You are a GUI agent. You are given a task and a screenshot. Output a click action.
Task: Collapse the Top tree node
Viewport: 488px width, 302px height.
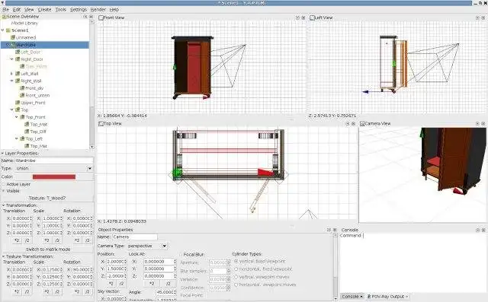pyautogui.click(x=12, y=110)
